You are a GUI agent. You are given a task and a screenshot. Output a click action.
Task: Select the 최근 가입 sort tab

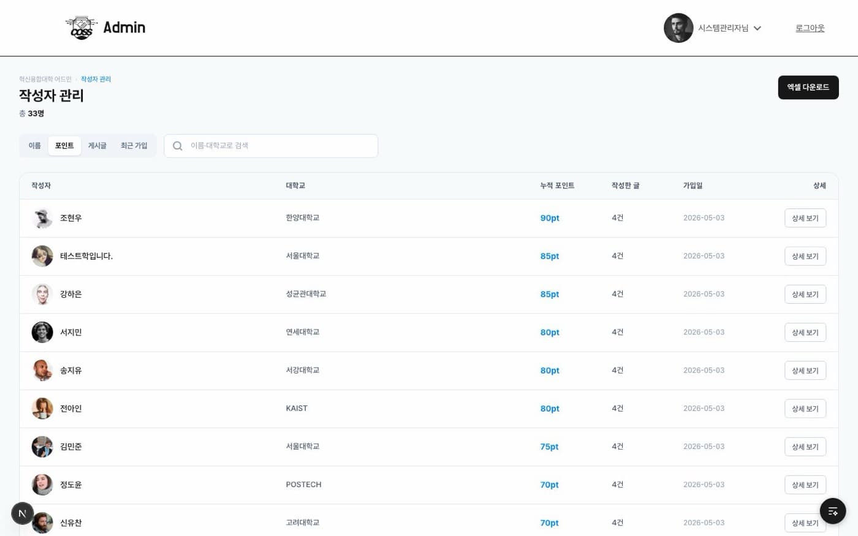[134, 146]
